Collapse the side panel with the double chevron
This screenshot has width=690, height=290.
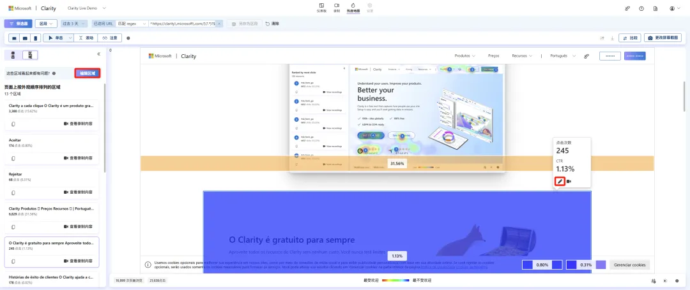(98, 54)
